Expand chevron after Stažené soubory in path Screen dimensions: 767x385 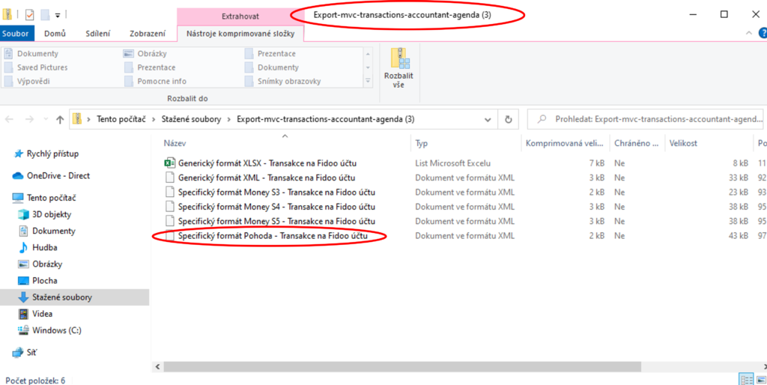tap(229, 119)
